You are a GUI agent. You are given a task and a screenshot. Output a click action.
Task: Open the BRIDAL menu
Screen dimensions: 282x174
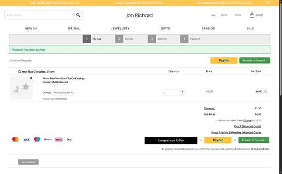point(74,28)
